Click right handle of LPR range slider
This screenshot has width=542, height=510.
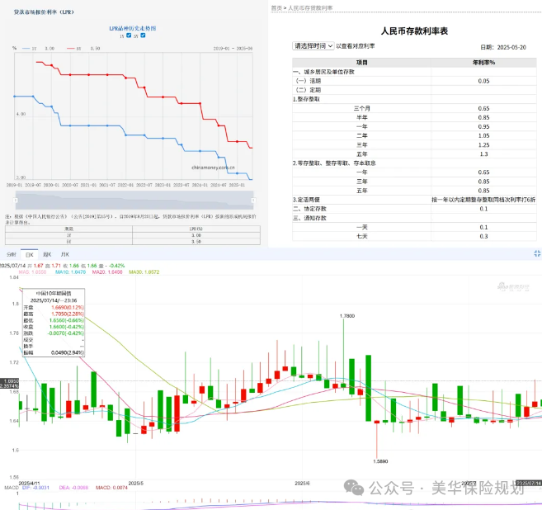(255, 199)
